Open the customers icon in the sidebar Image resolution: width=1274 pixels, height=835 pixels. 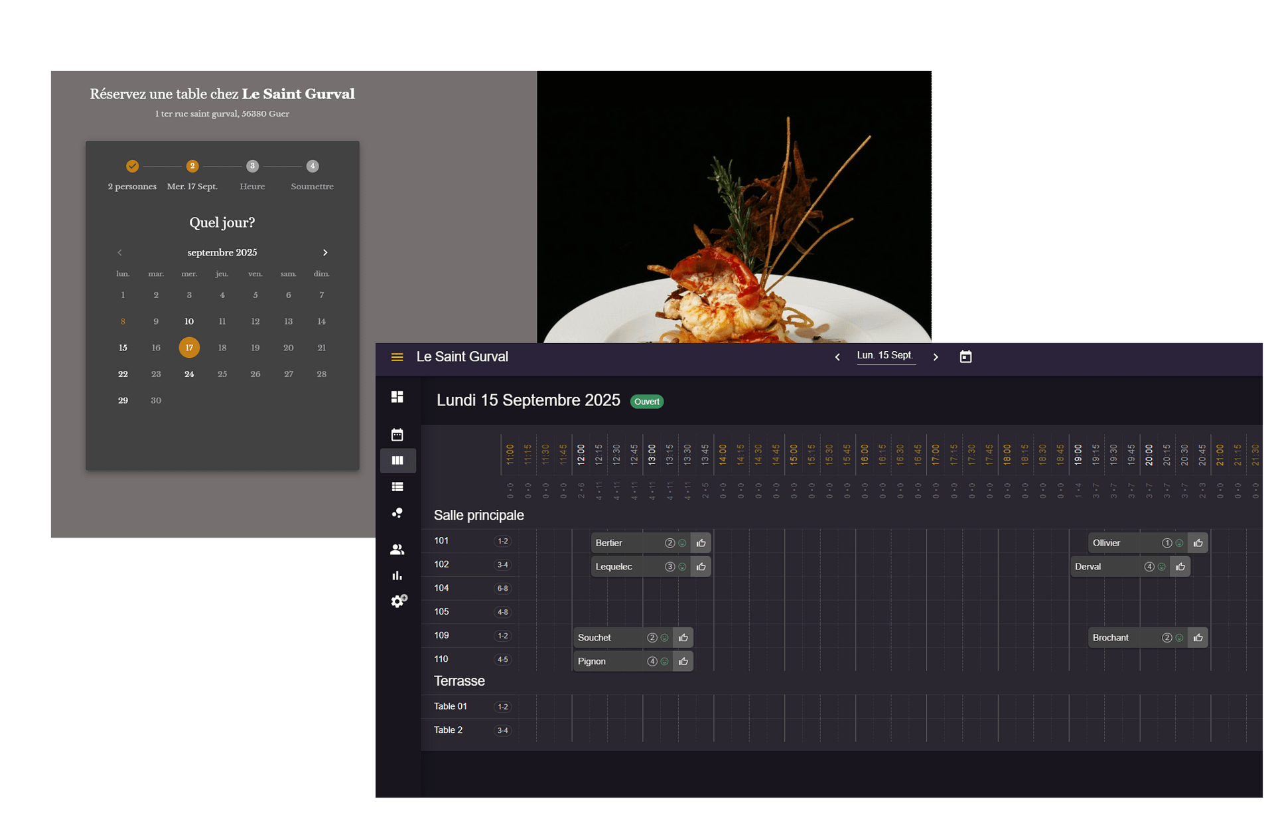point(397,550)
